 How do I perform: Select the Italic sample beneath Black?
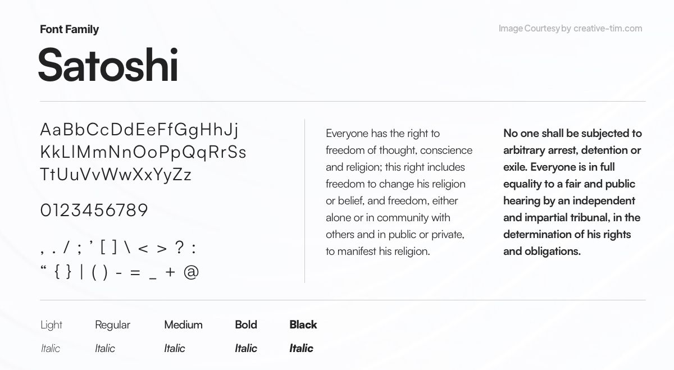pyautogui.click(x=301, y=348)
